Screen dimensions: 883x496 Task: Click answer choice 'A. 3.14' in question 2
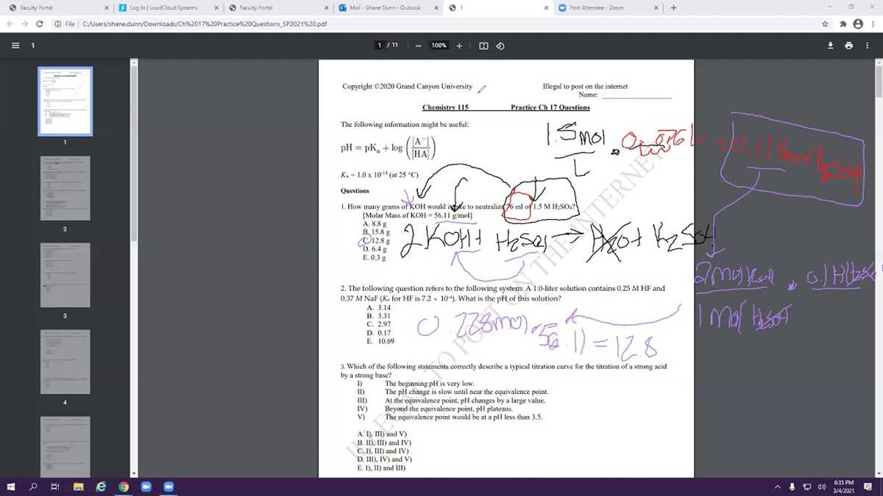point(378,308)
